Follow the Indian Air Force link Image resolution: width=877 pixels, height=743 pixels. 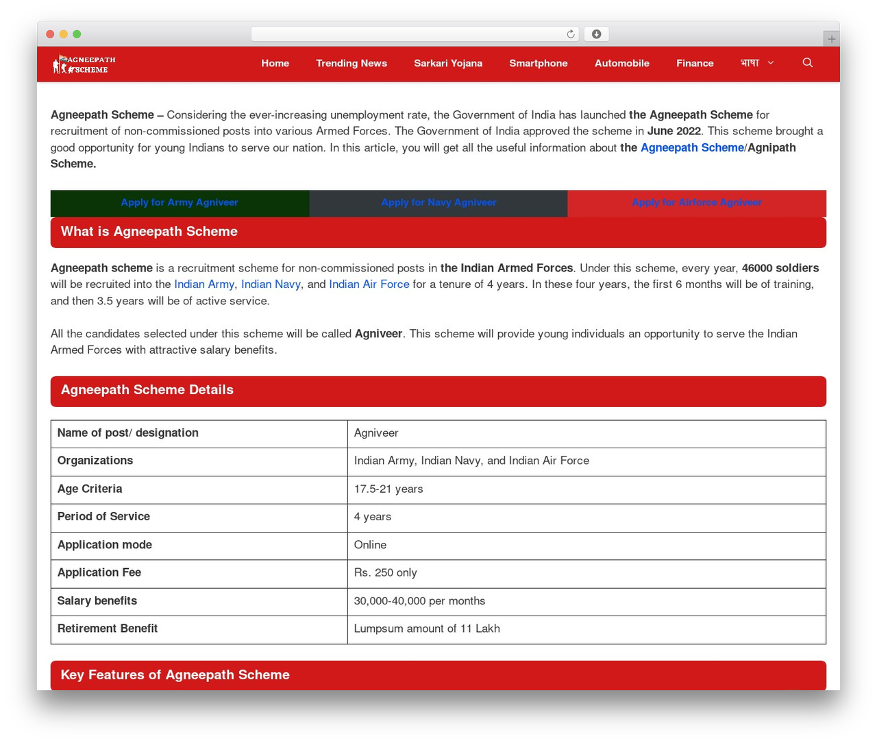pyautogui.click(x=369, y=284)
